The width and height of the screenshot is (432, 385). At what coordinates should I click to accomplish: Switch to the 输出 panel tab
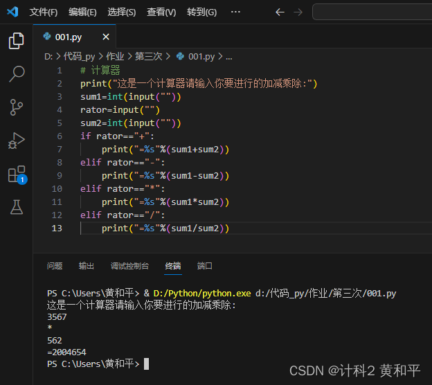[87, 266]
